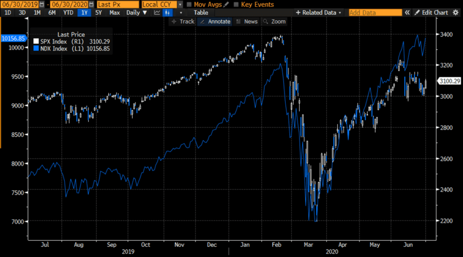
Task: Activate the Track crosshair tool
Action: pyautogui.click(x=183, y=21)
